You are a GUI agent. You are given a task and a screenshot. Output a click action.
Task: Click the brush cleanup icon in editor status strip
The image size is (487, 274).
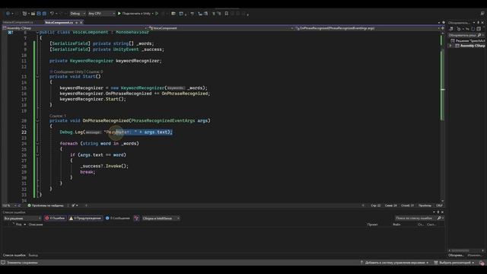[x=74, y=205]
